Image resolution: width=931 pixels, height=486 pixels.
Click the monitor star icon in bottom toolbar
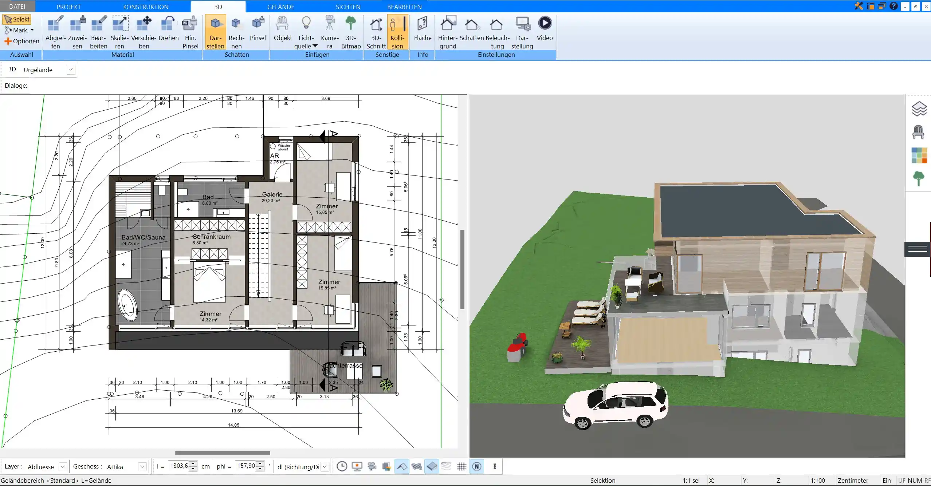(x=357, y=466)
